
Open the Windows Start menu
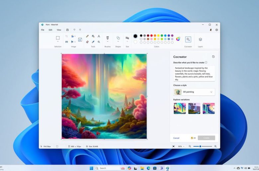coord(91,168)
